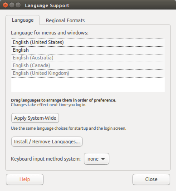Screen dimensions: 176x191
Task: Choose English (Canada) from the list
Action: click(88, 65)
